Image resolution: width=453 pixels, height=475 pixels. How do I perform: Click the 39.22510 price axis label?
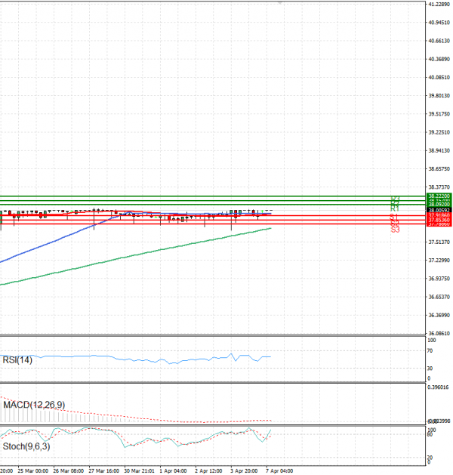[x=439, y=132]
